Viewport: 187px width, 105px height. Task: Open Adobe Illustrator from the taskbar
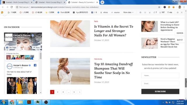29,102
